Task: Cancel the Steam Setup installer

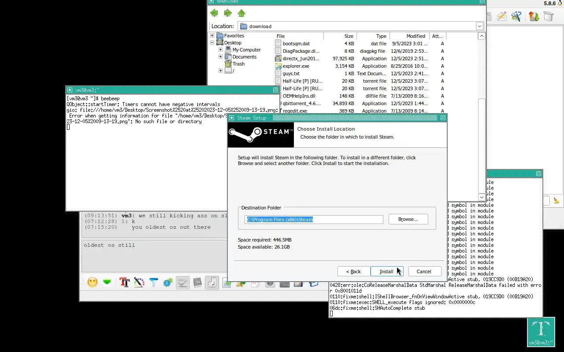Action: (x=424, y=271)
